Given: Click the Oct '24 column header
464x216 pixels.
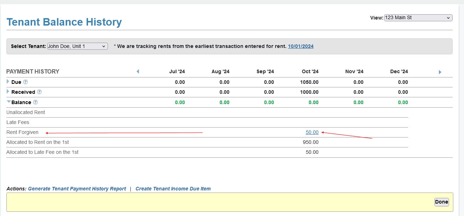Looking at the screenshot, I should [x=310, y=71].
